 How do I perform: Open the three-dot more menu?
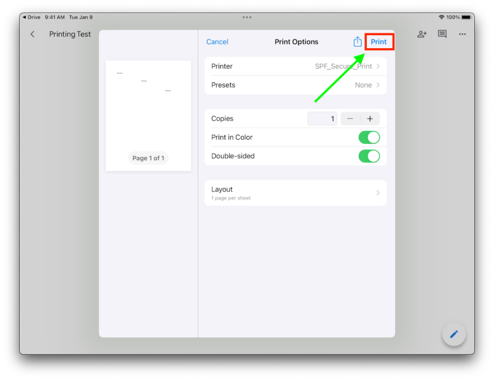point(462,35)
